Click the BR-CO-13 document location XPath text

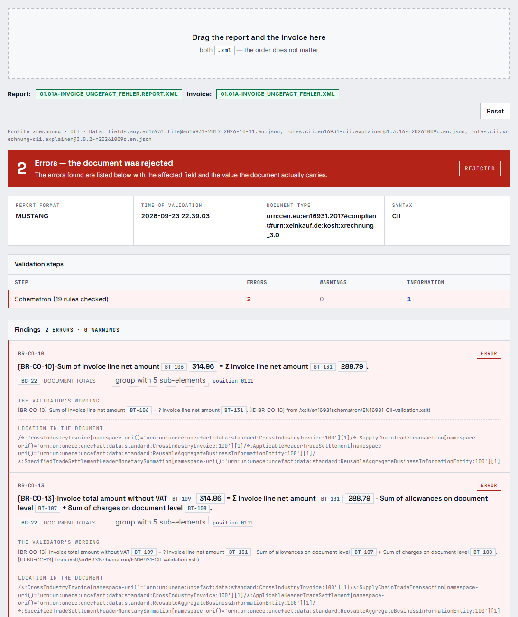[x=259, y=599]
